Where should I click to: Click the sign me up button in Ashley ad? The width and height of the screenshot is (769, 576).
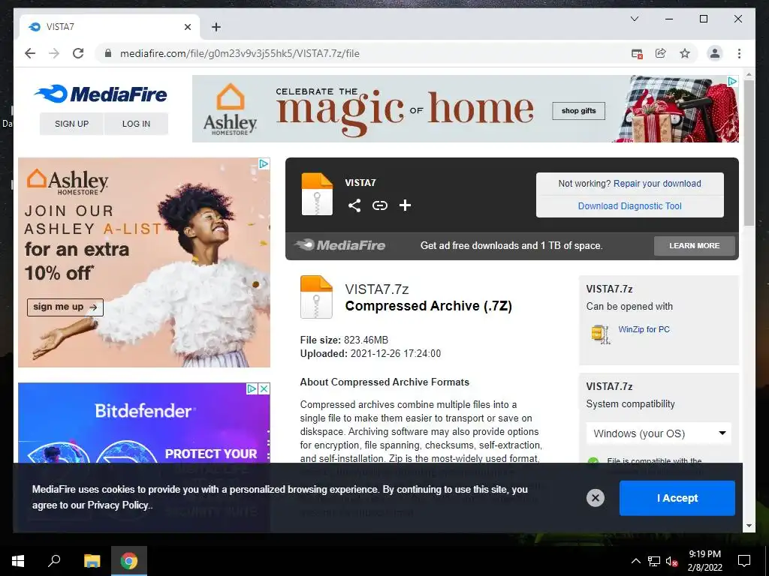tap(65, 307)
